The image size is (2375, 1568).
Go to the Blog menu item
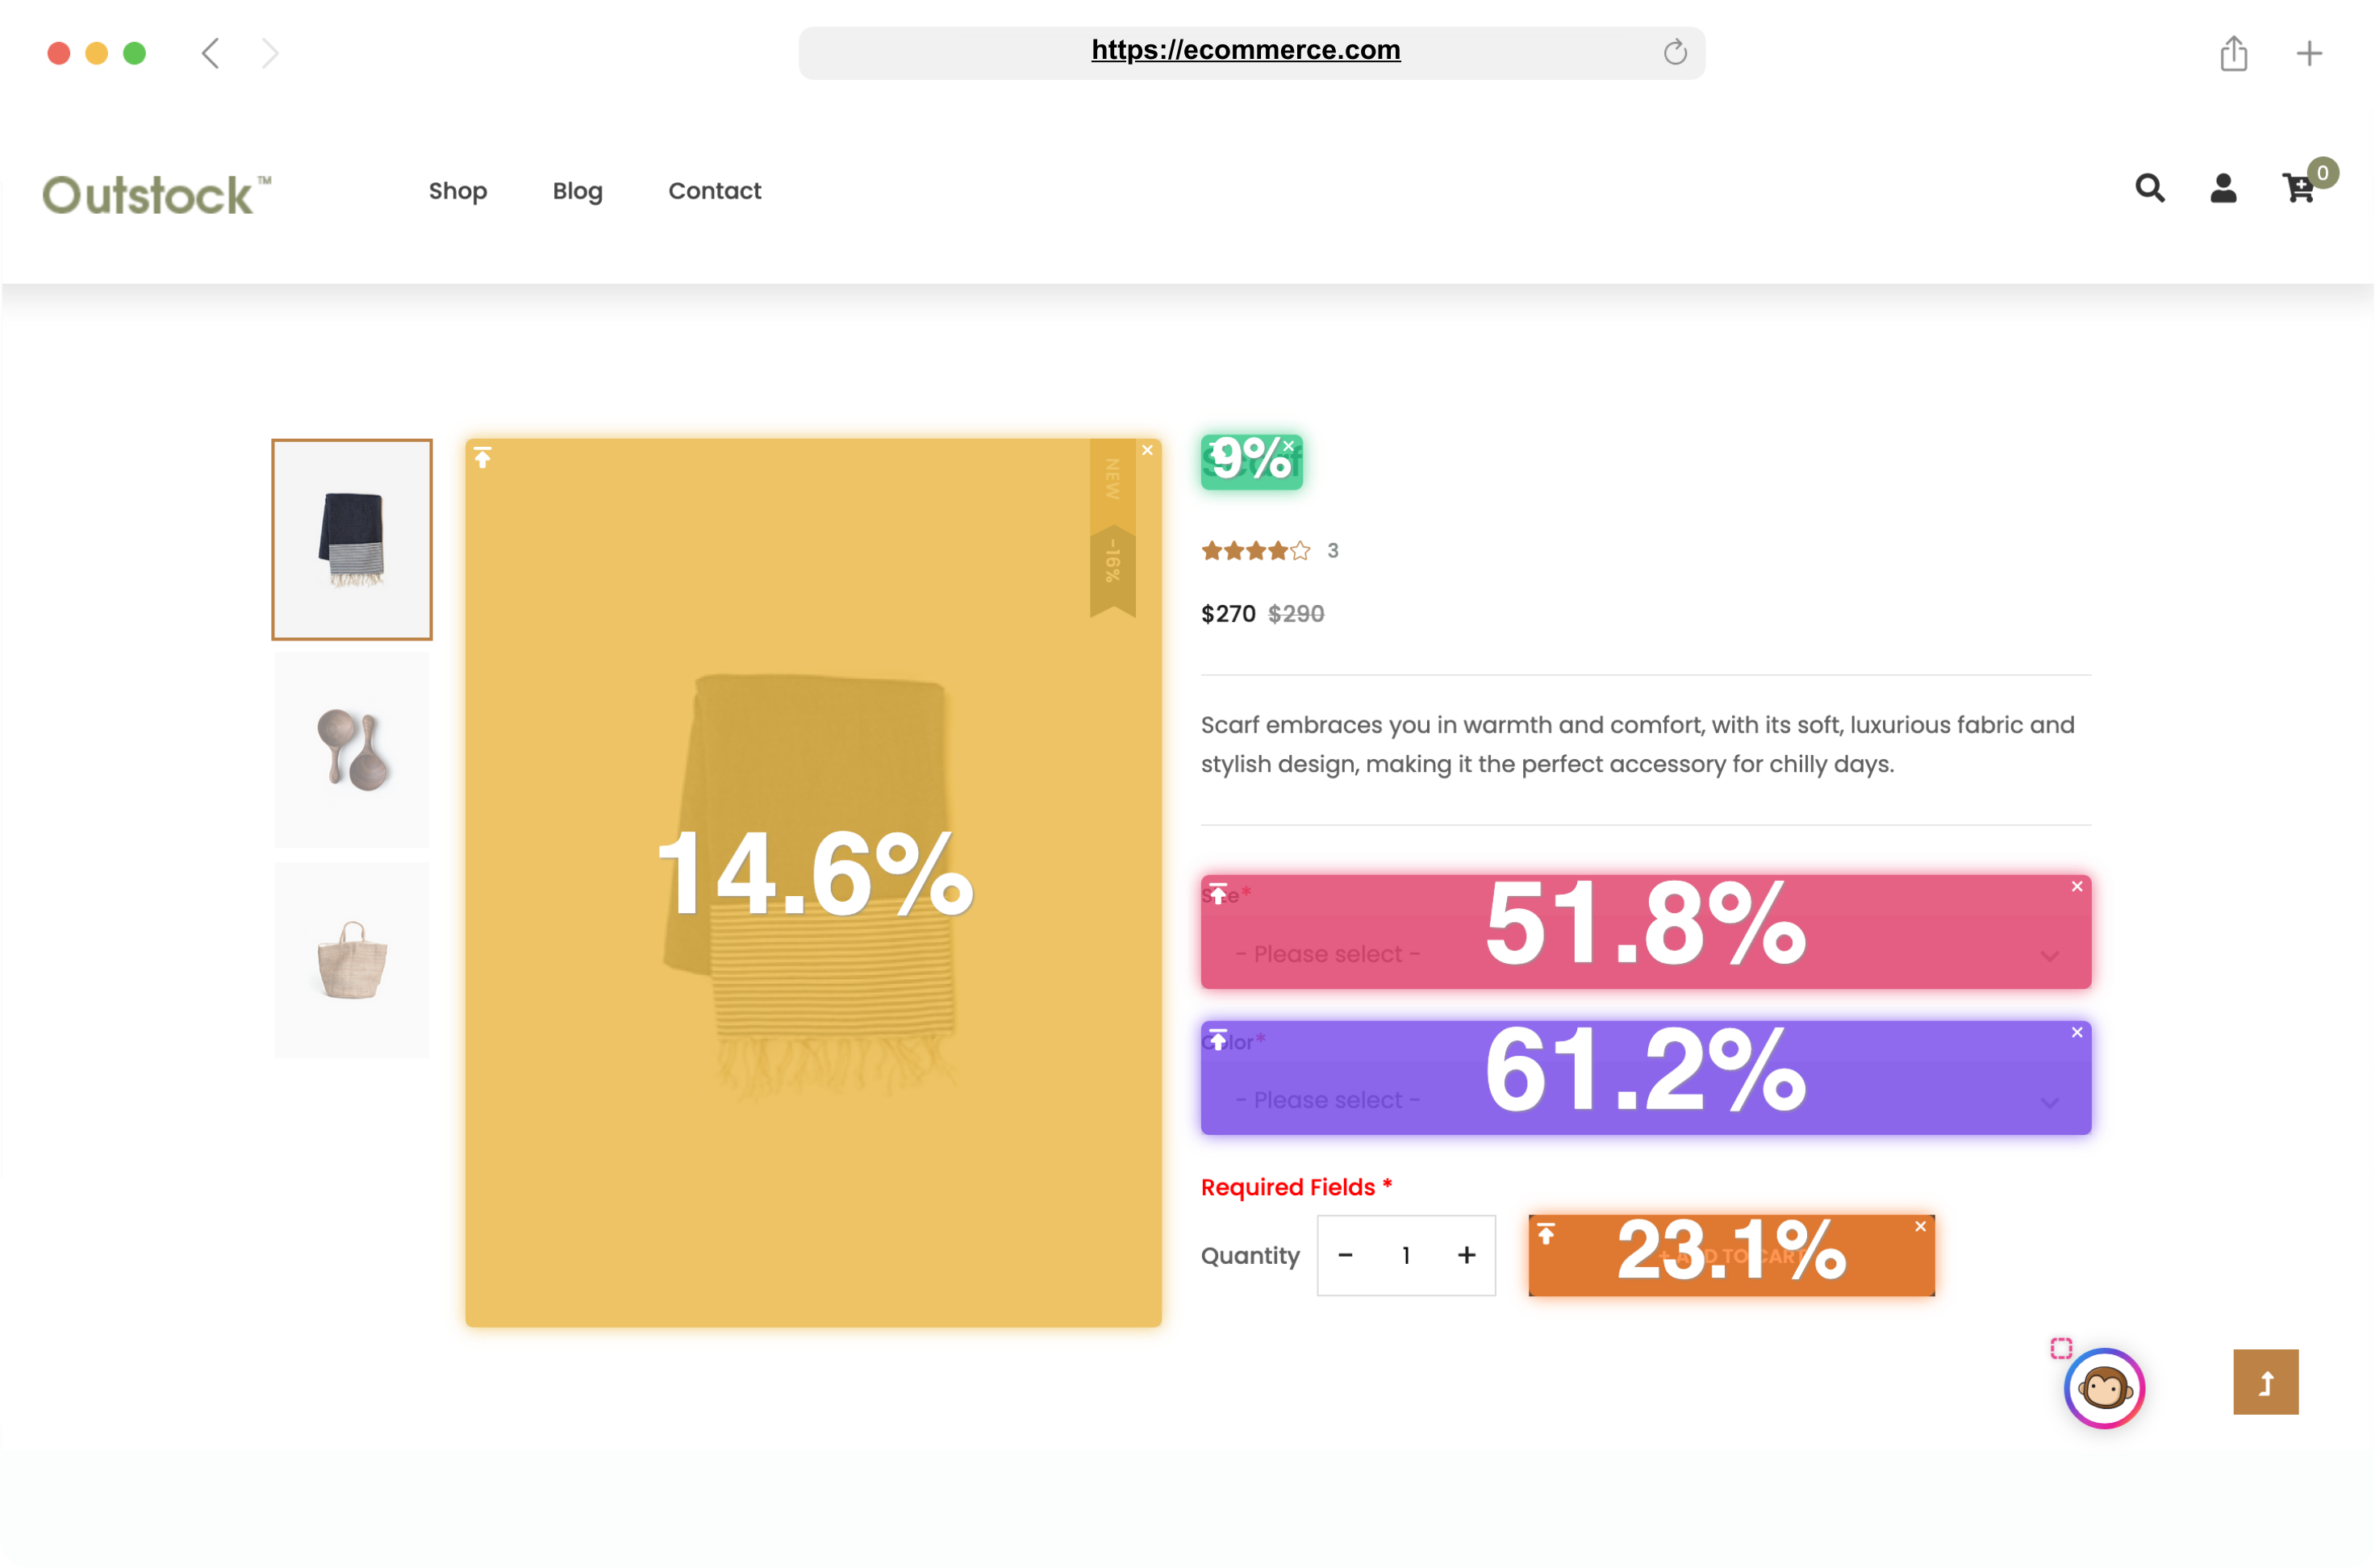577,190
